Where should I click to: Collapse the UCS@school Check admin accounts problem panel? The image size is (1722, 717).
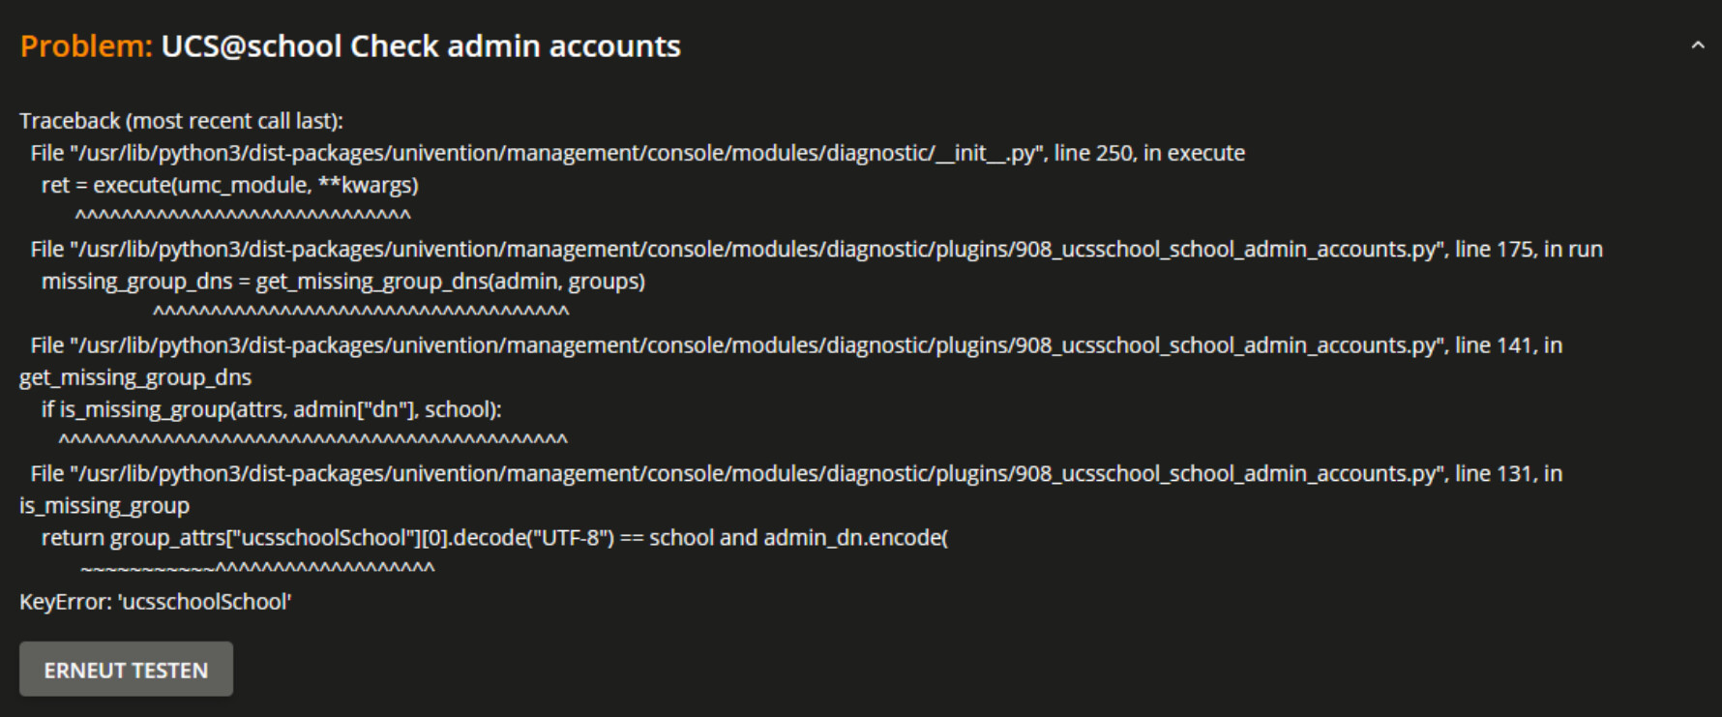coord(1697,45)
